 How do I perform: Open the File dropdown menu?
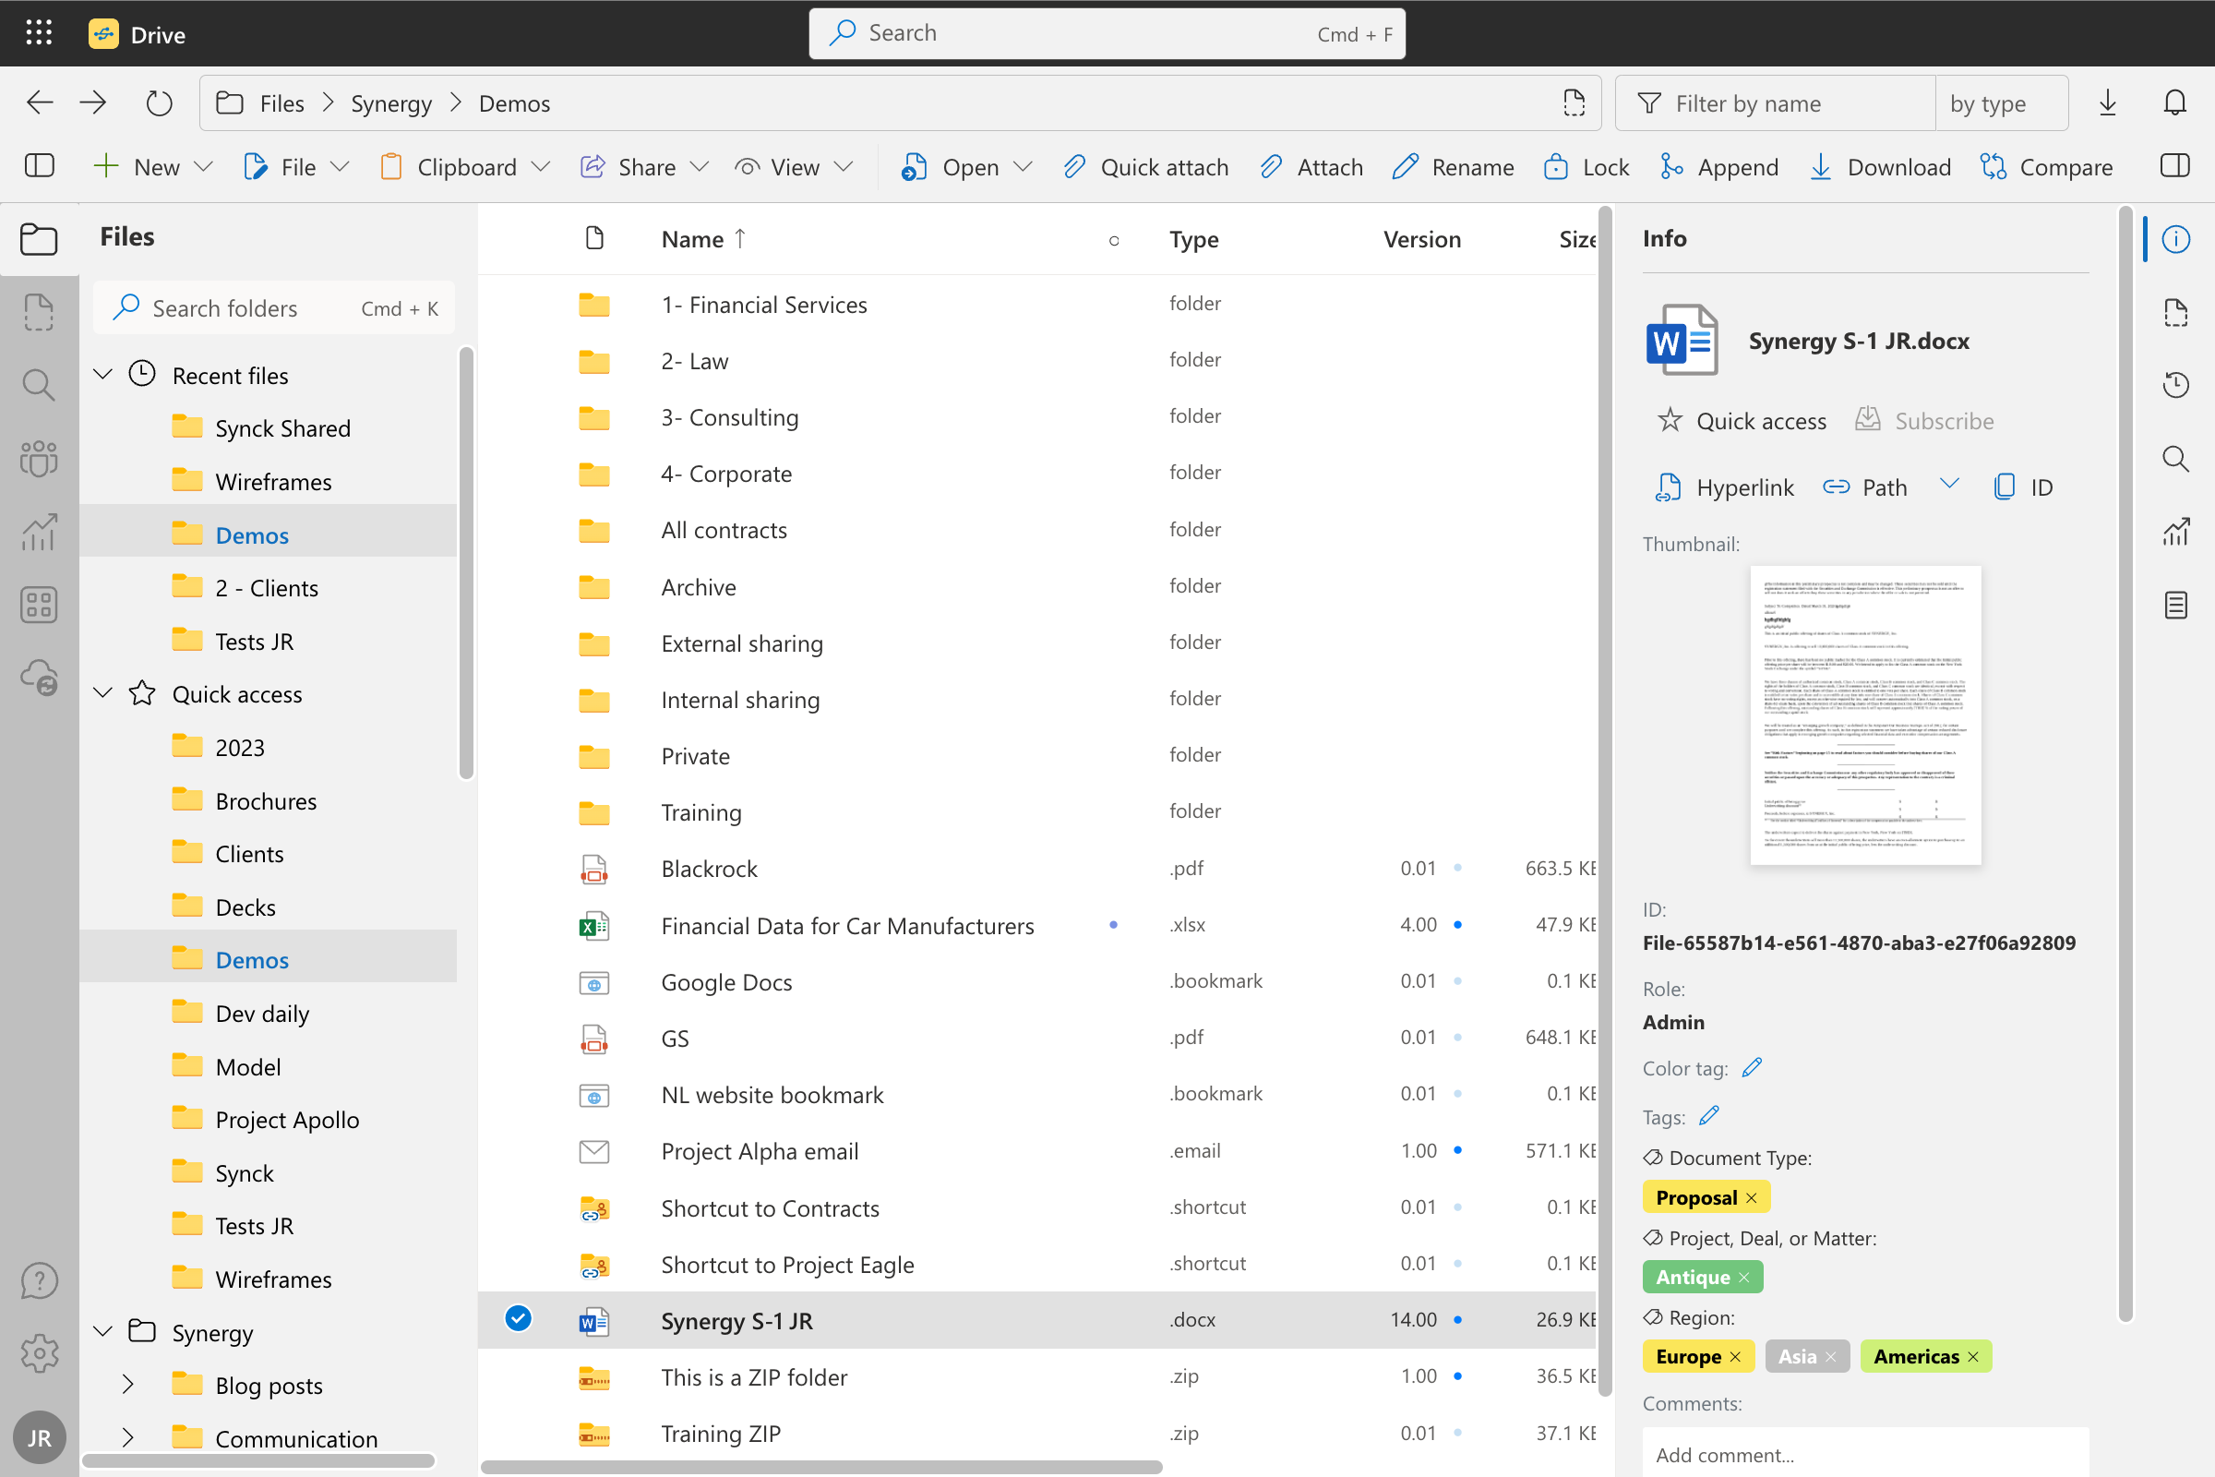[340, 167]
